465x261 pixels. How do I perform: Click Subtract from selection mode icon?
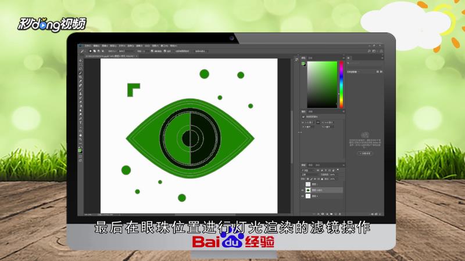99,51
